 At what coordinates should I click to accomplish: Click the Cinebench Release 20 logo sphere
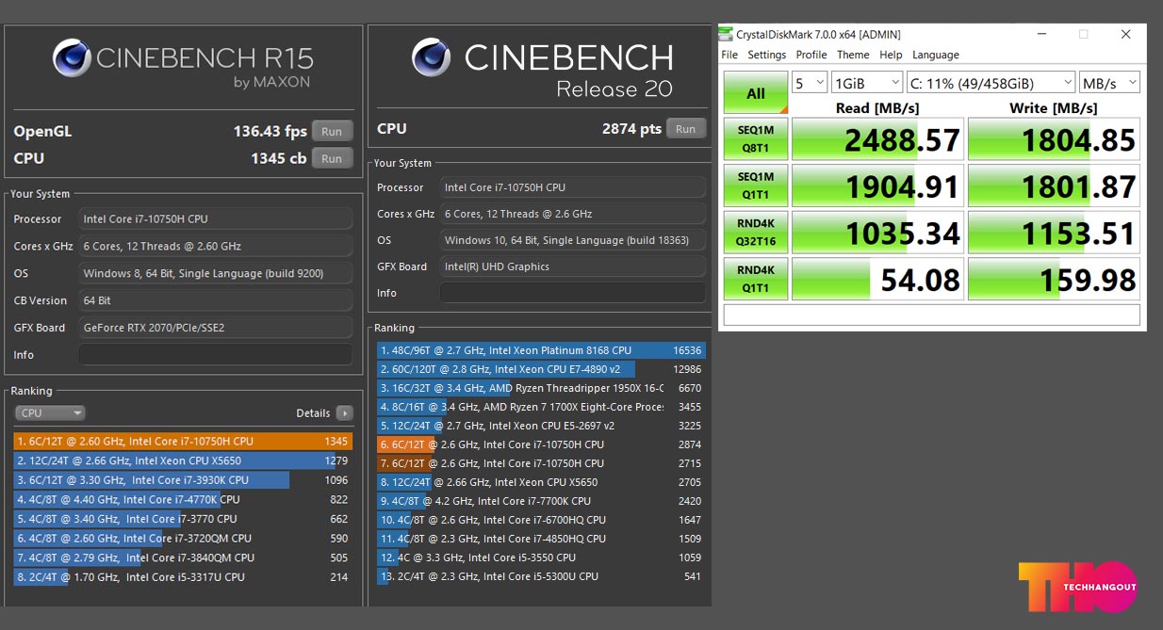click(x=431, y=57)
